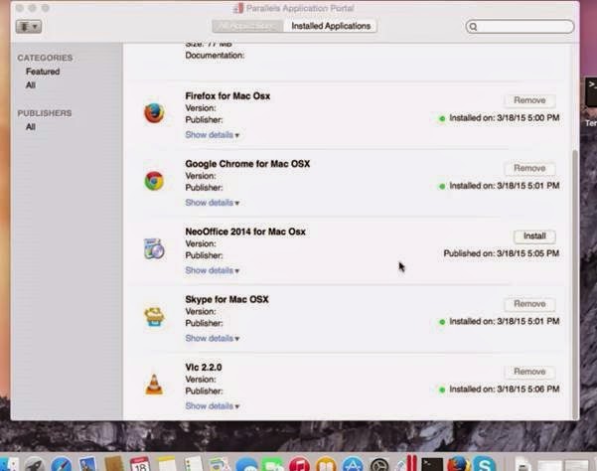The height and width of the screenshot is (471, 597).
Task: Open Firefox from the dock
Action: coord(458,464)
